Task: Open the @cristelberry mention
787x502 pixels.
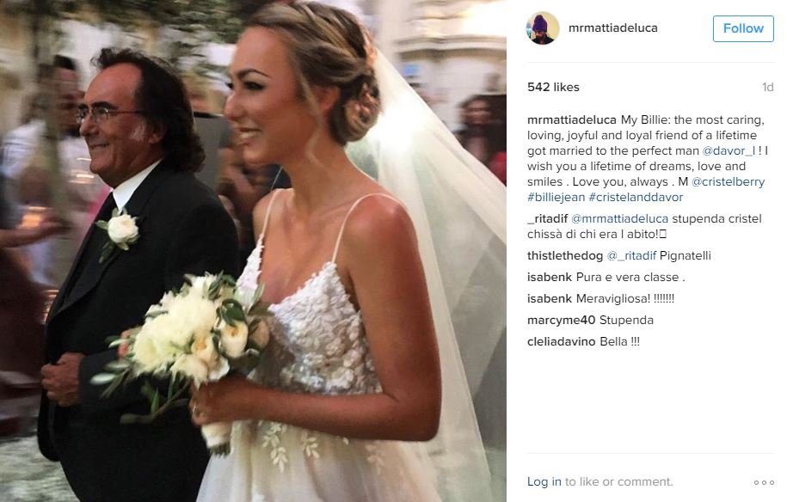Action: coord(729,181)
